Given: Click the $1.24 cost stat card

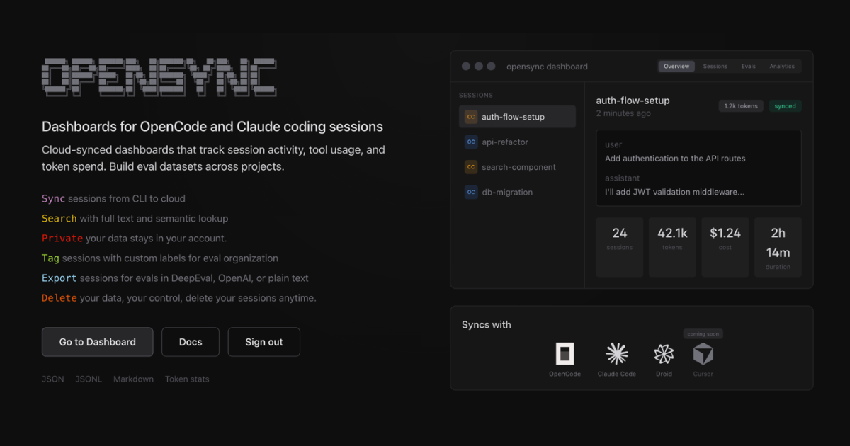Looking at the screenshot, I should click(725, 247).
